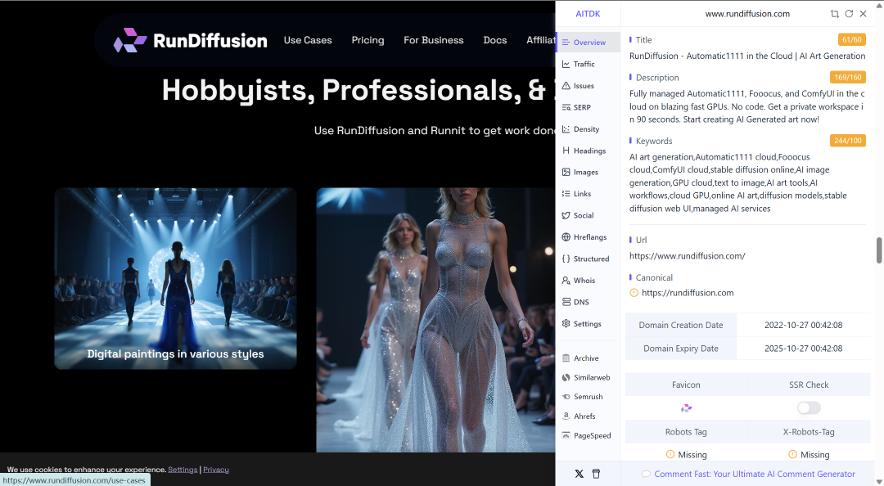Click the AITDK logo text
This screenshot has height=486, width=884.
pos(588,14)
